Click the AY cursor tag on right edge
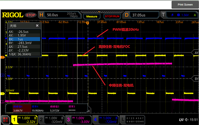199x125 pixels. point(195,53)
